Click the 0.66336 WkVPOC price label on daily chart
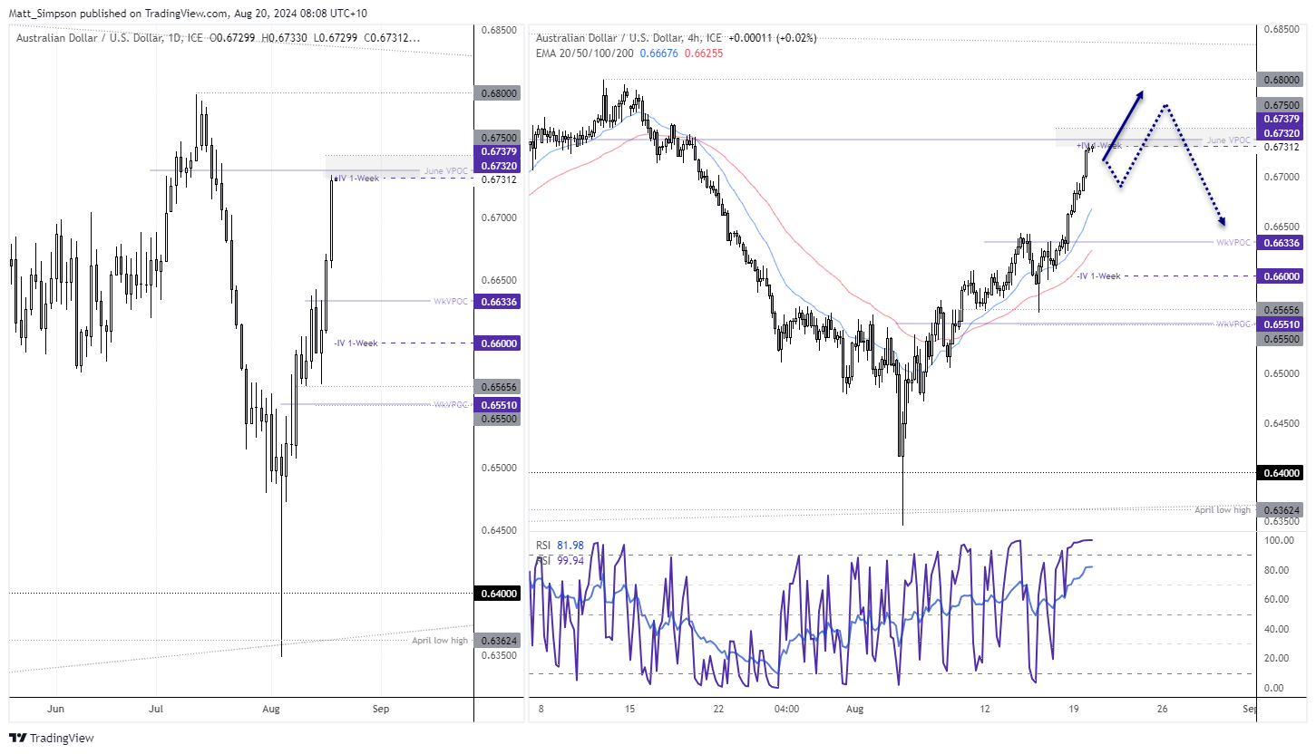 tap(497, 302)
